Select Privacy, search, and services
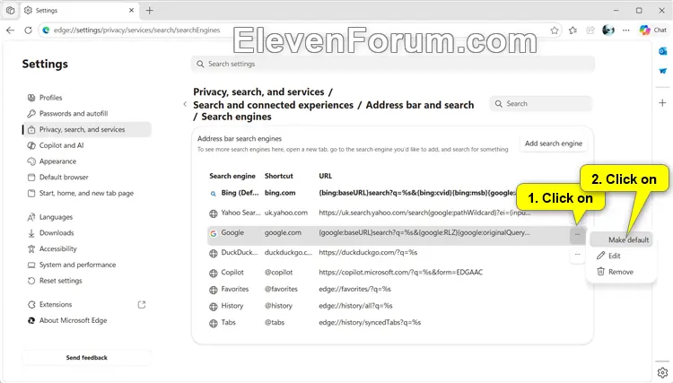Viewport: 673px width, 383px height. coord(87,129)
